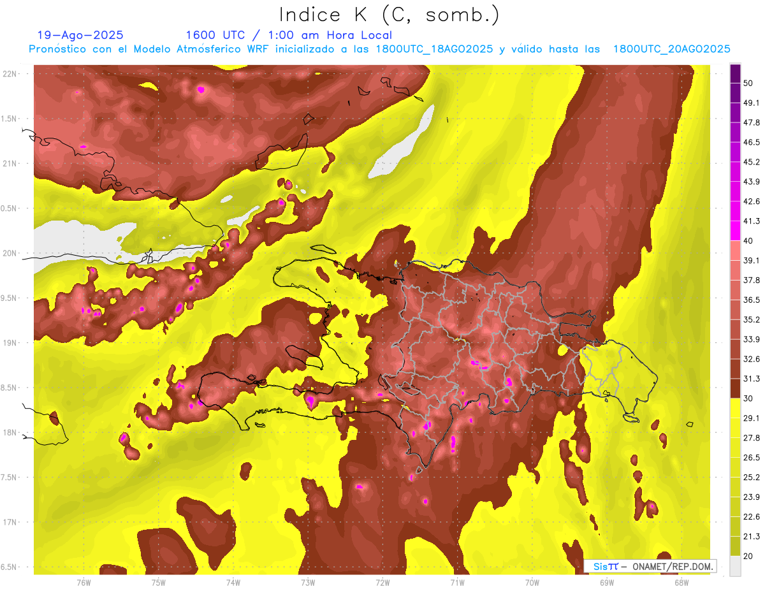Screen dimensions: 765x591
Task: Click the '73W' longitude label
Action: [308, 583]
